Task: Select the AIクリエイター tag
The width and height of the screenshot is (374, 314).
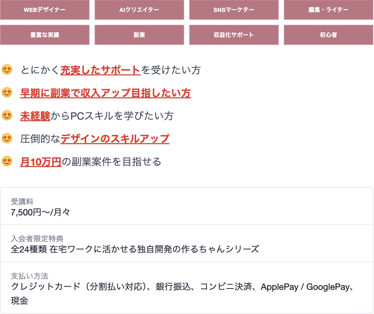Action: [139, 10]
